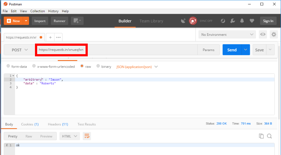
Task: Select Pretty response view
Action: pos(13,136)
